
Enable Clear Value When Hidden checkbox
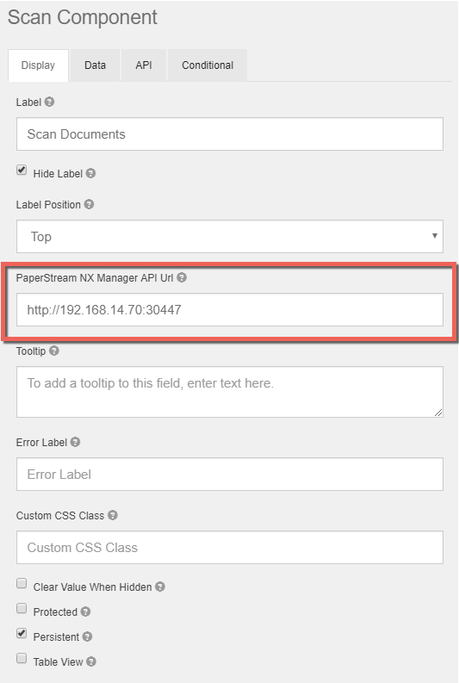[22, 583]
